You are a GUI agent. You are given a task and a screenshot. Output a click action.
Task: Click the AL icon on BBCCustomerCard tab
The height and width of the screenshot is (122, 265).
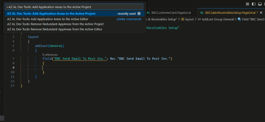point(148,13)
